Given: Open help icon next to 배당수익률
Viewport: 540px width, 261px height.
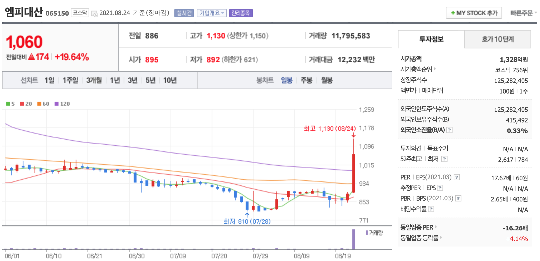Looking at the screenshot, I should pos(431,209).
